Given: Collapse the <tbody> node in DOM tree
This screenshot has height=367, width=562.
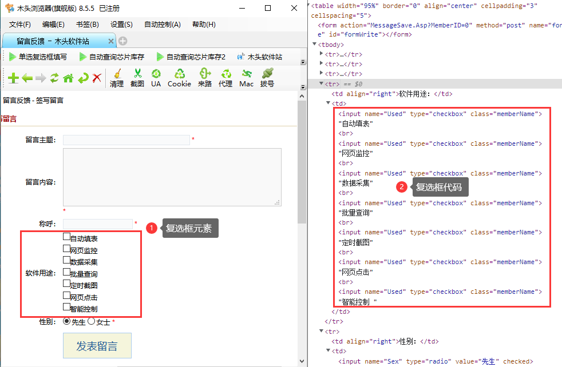Looking at the screenshot, I should [316, 44].
